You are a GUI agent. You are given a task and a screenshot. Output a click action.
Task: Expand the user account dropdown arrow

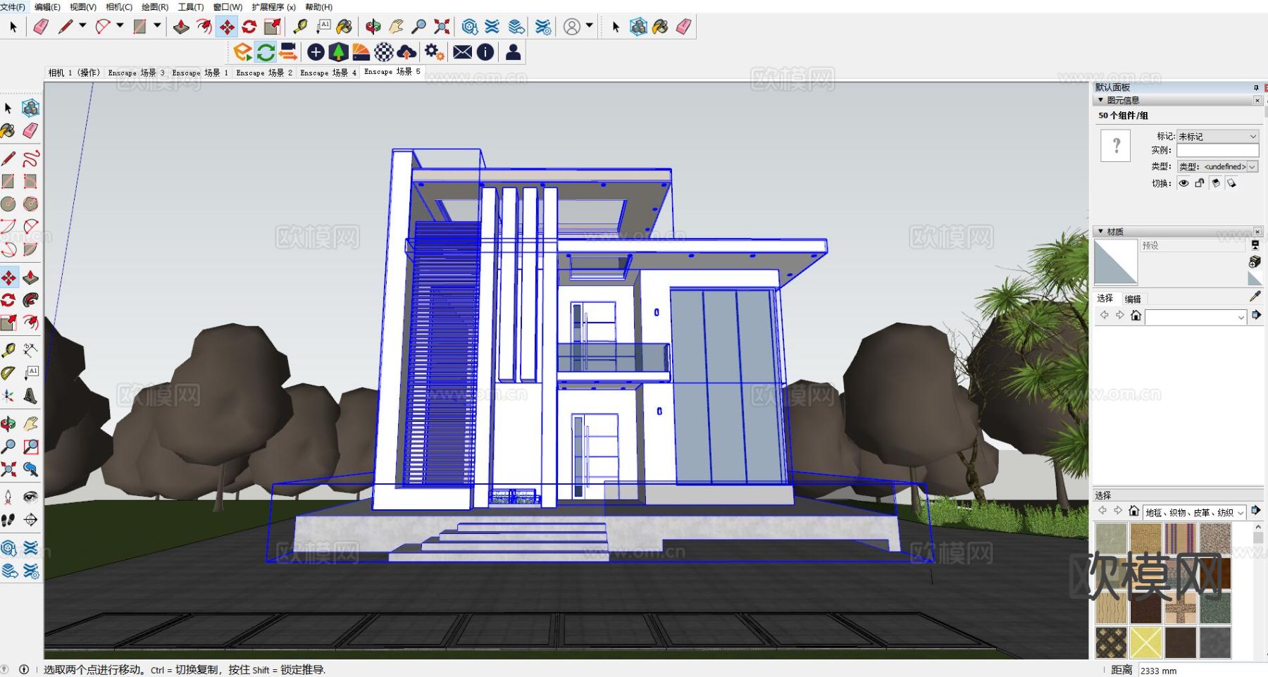(x=590, y=25)
